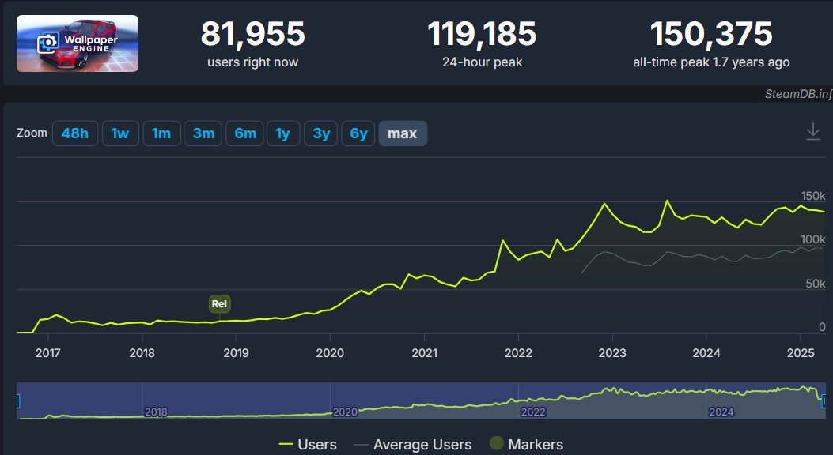Select the max zoom button

pos(402,133)
